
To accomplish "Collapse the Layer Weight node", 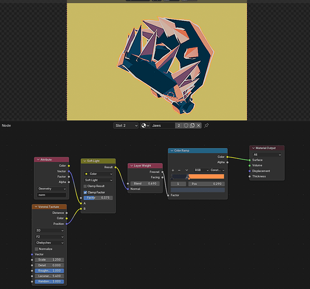I will point(132,165).
